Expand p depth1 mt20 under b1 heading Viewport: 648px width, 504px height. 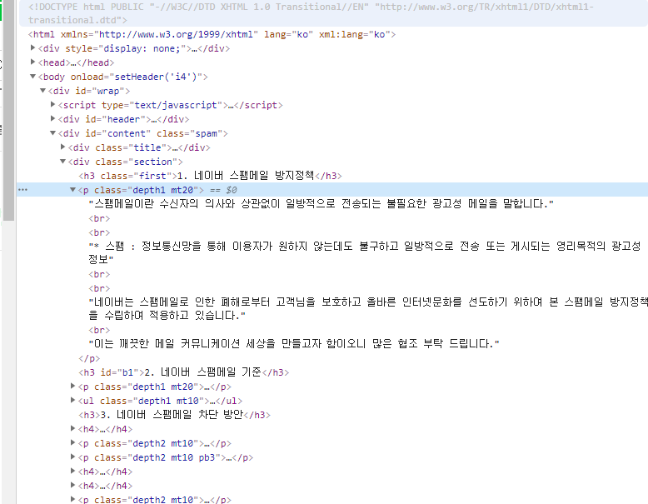point(72,387)
